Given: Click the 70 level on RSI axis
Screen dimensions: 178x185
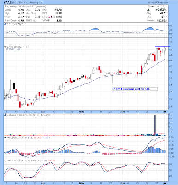Looking at the screenshot, I should (x=171, y=30).
